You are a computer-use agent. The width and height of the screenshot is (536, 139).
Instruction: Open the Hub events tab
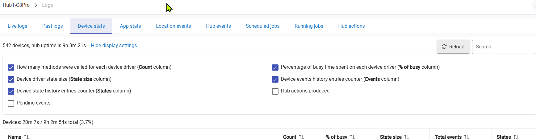click(218, 26)
